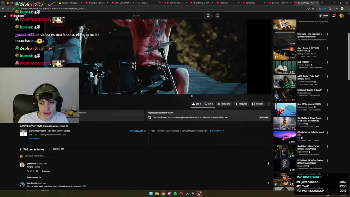The height and width of the screenshot is (197, 350).
Task: Click the YouTube Premium logo
Action: coord(17,16)
